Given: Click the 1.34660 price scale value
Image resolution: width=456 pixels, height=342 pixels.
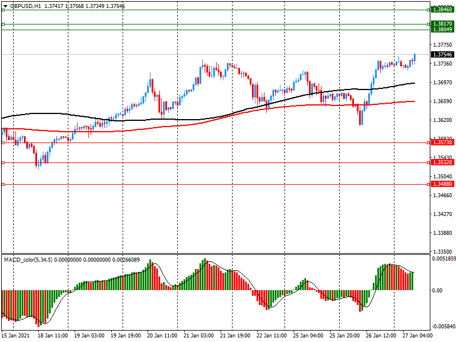Looking at the screenshot, I should tap(443, 196).
